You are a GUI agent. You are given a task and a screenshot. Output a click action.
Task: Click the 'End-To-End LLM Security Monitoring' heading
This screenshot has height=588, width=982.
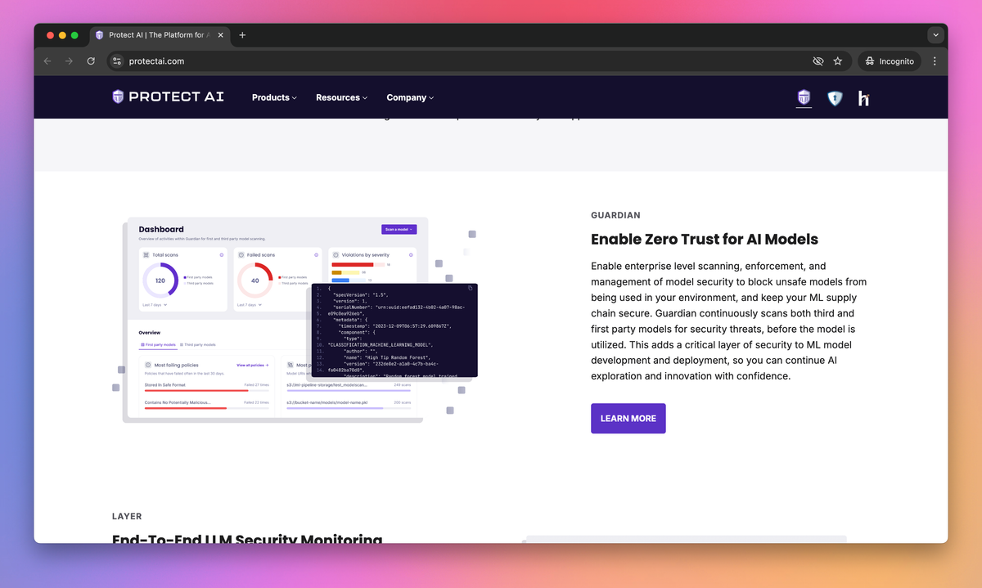247,539
